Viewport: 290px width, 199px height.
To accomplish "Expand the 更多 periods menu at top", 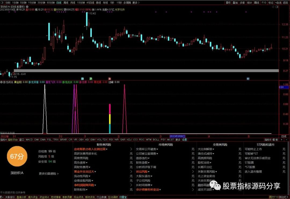I will (136, 3).
